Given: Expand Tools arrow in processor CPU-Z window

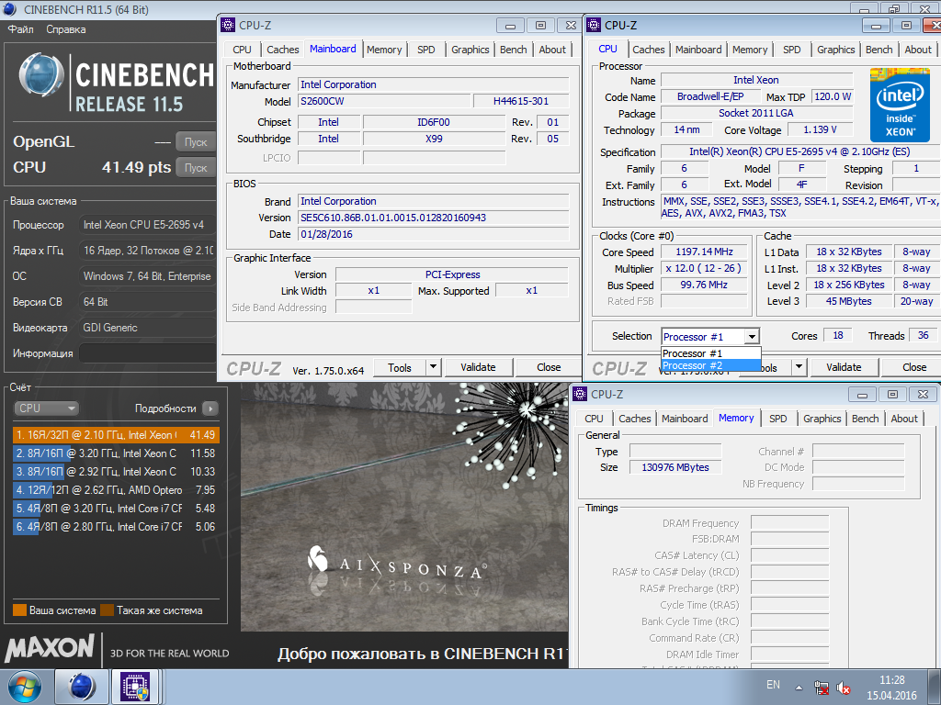Looking at the screenshot, I should 799,367.
